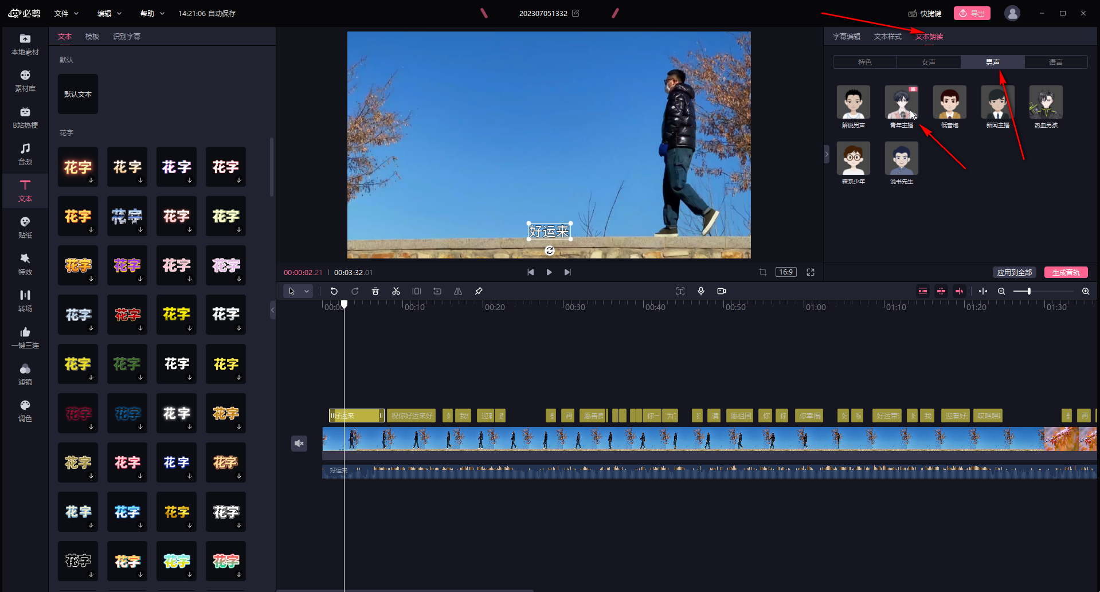The height and width of the screenshot is (592, 1100).
Task: Expand the selection tool dropdown arrow
Action: tap(307, 291)
